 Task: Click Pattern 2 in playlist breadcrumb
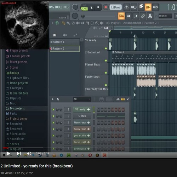pos(150,23)
